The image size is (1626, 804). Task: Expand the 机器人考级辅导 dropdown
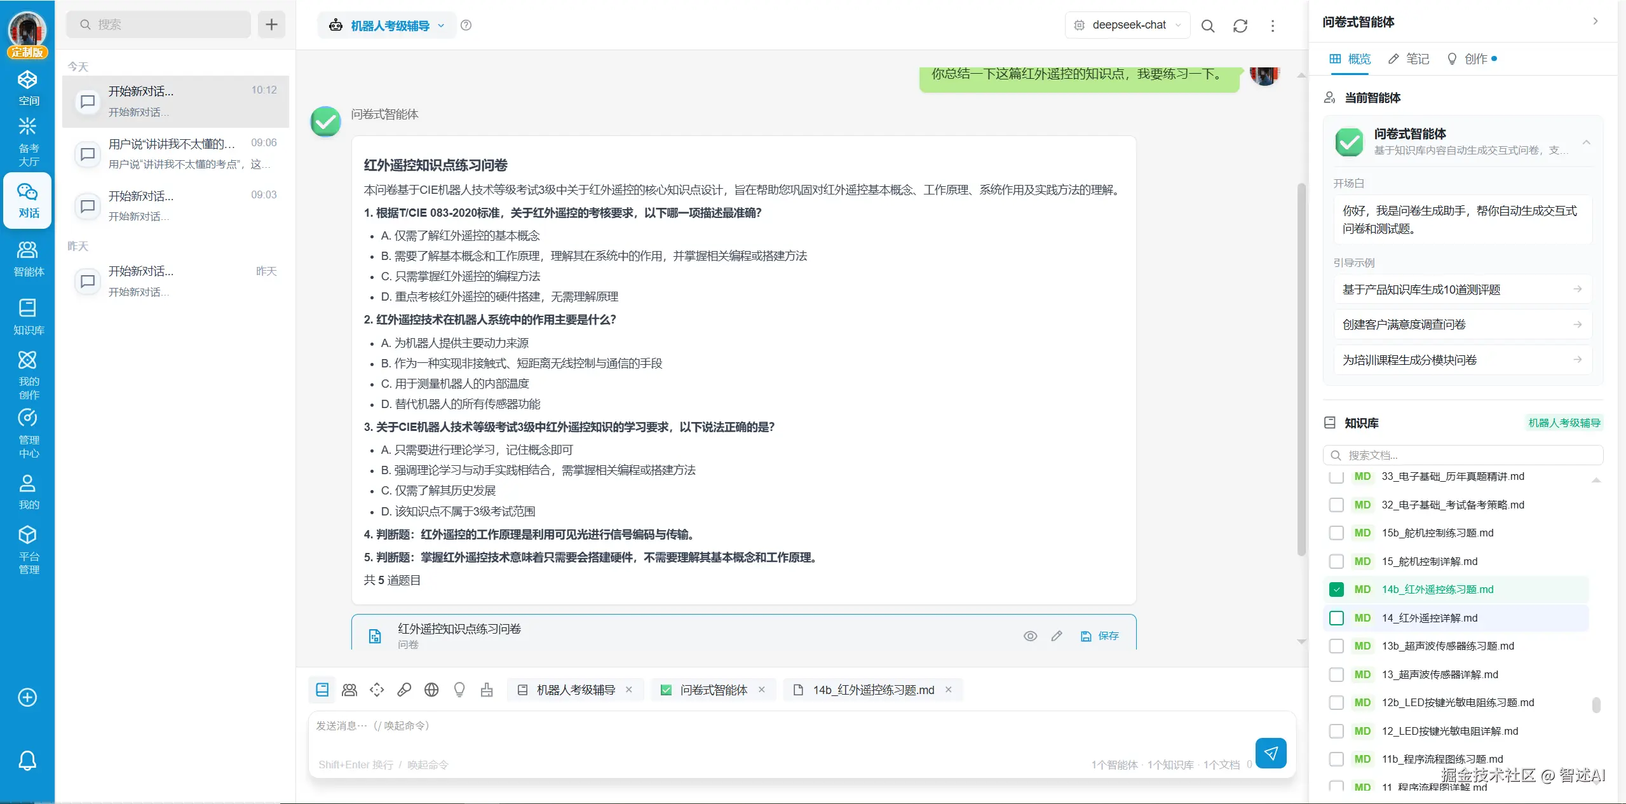coord(389,26)
